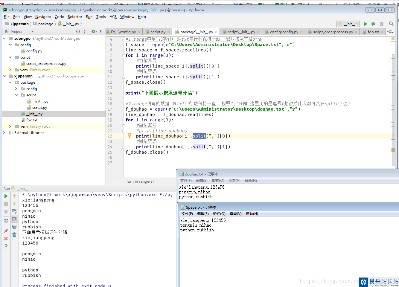
Task: Toggle scroll to end in Run console
Action: click(14, 219)
